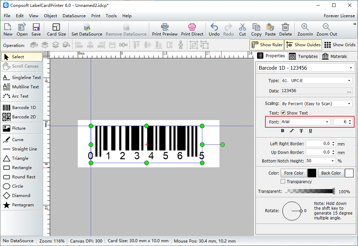The width and height of the screenshot is (358, 246).
Task: Expand the barcode Type dropdown
Action: (349, 81)
